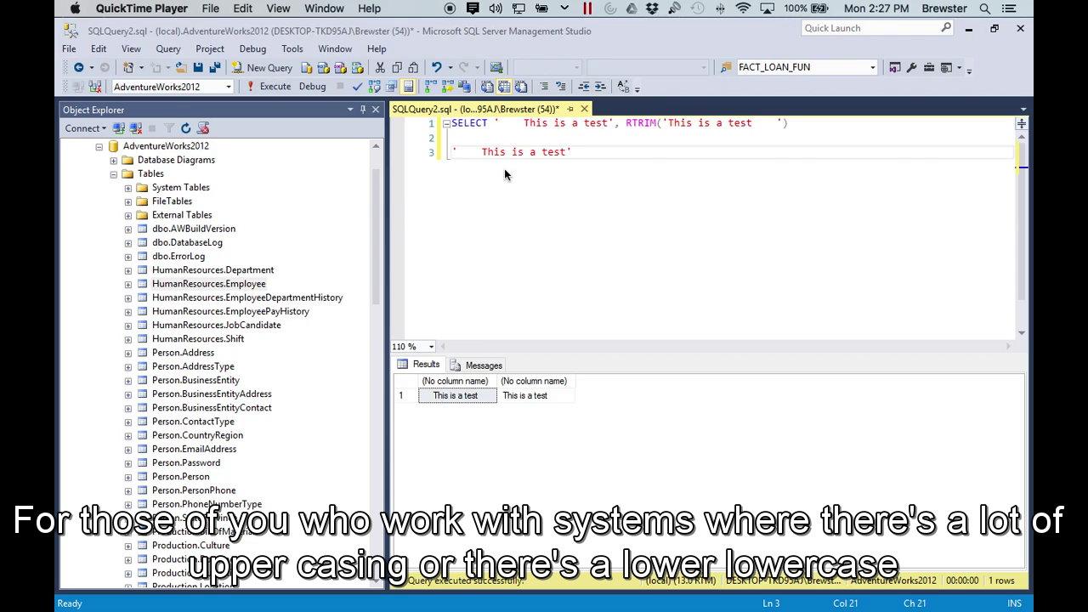Click the Toolbox icon in toolbar

coord(929,68)
